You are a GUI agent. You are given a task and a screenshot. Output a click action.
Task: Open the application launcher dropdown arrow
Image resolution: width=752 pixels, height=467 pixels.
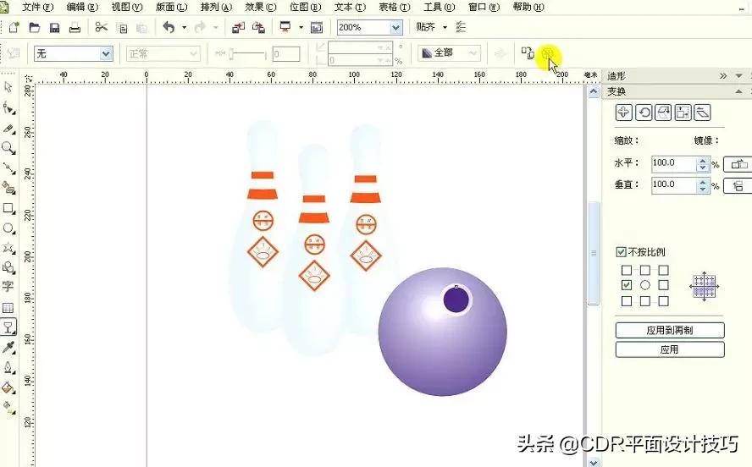(x=301, y=28)
